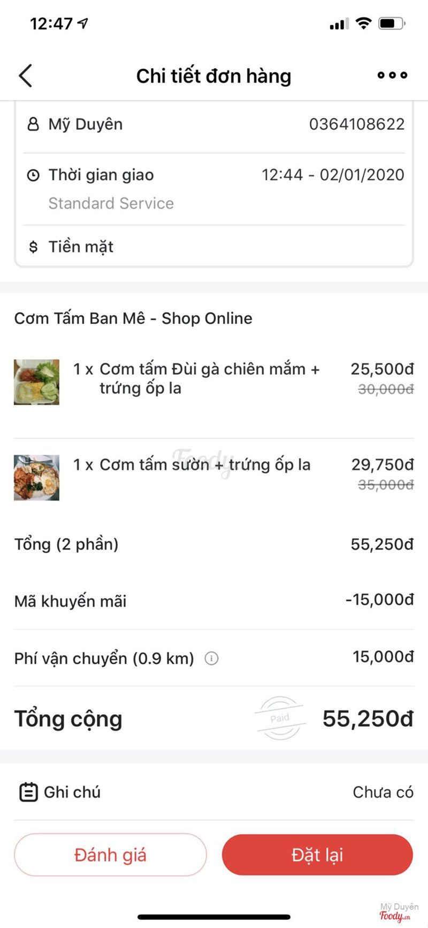Open Cơm Tấm Ban Mê shop name
This screenshot has height=928, width=428.
tap(133, 318)
